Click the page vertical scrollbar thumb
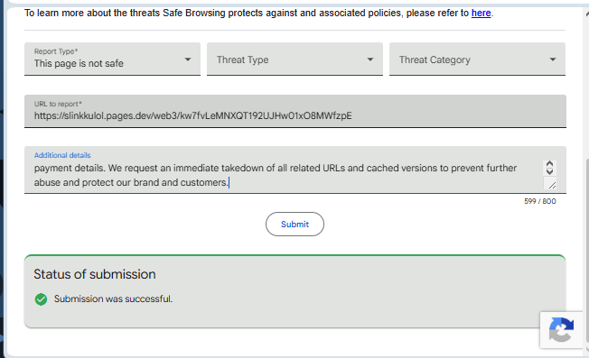 [587, 252]
